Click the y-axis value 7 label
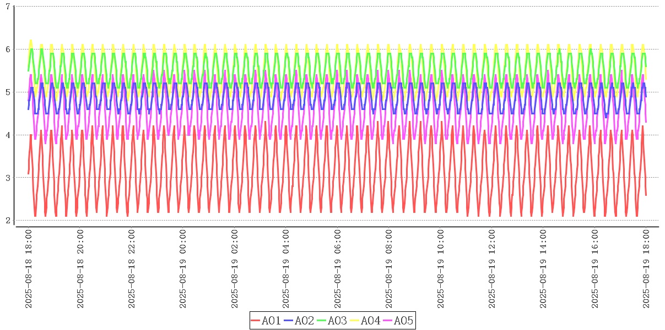The image size is (665, 330). [x=8, y=7]
